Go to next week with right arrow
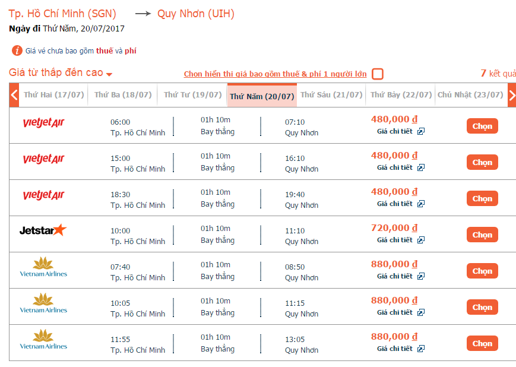 point(512,95)
